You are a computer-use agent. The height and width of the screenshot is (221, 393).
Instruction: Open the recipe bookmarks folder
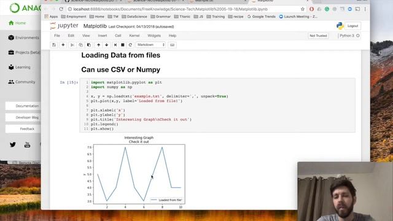click(x=236, y=17)
